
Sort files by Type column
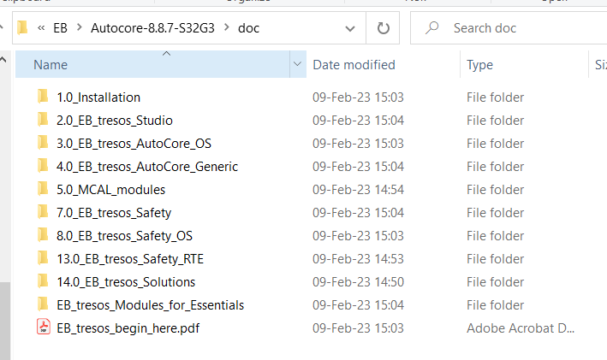pos(479,64)
